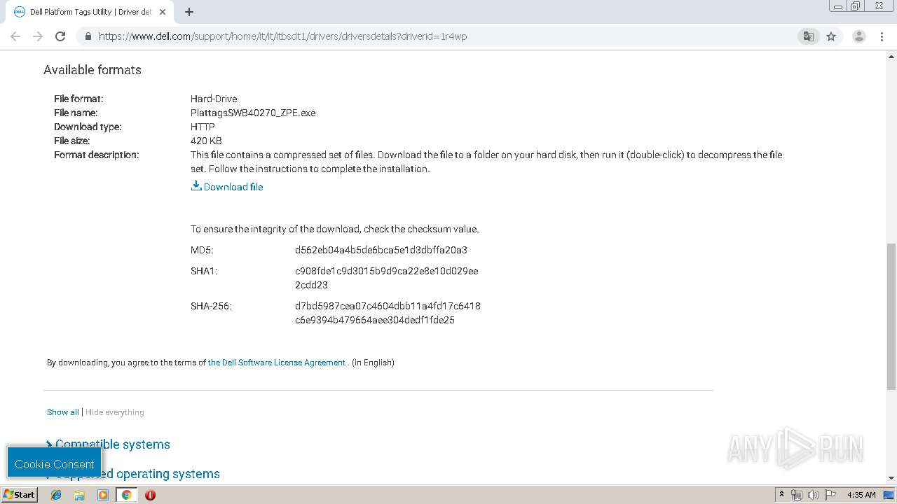Open the Dell Software License Agreement
Screen dimensions: 897x504
pos(277,363)
